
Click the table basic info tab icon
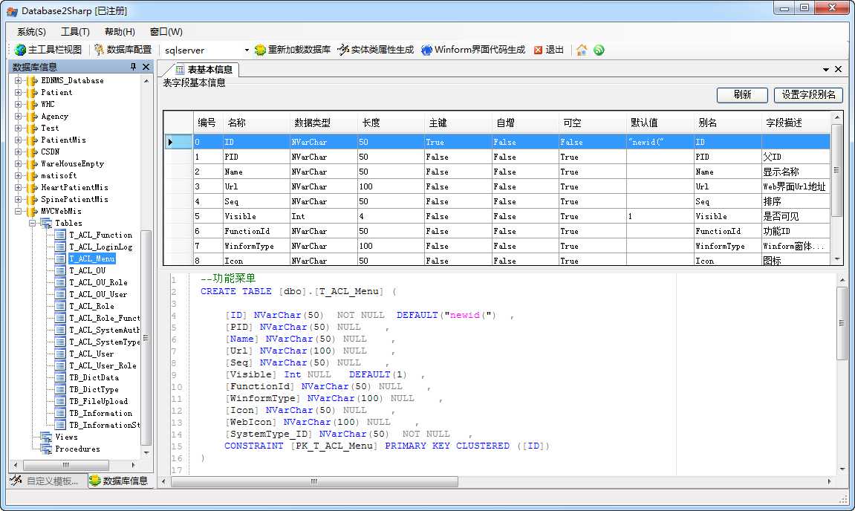(180, 70)
